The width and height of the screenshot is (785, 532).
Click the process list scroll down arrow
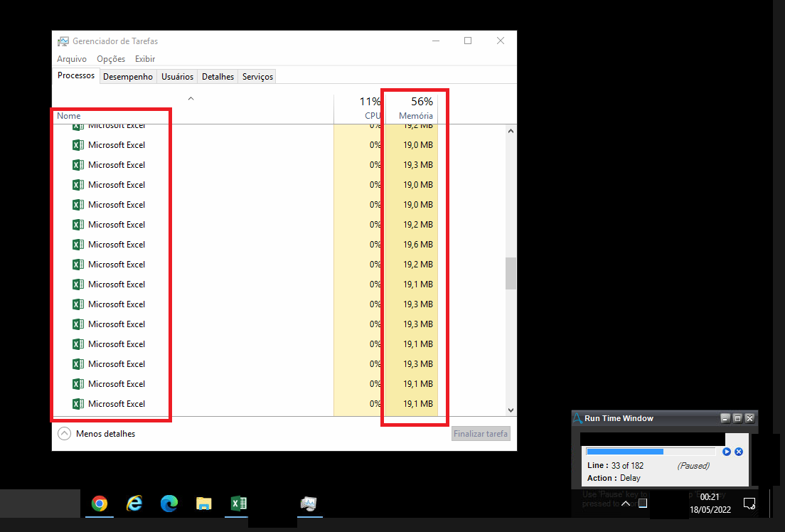[511, 410]
